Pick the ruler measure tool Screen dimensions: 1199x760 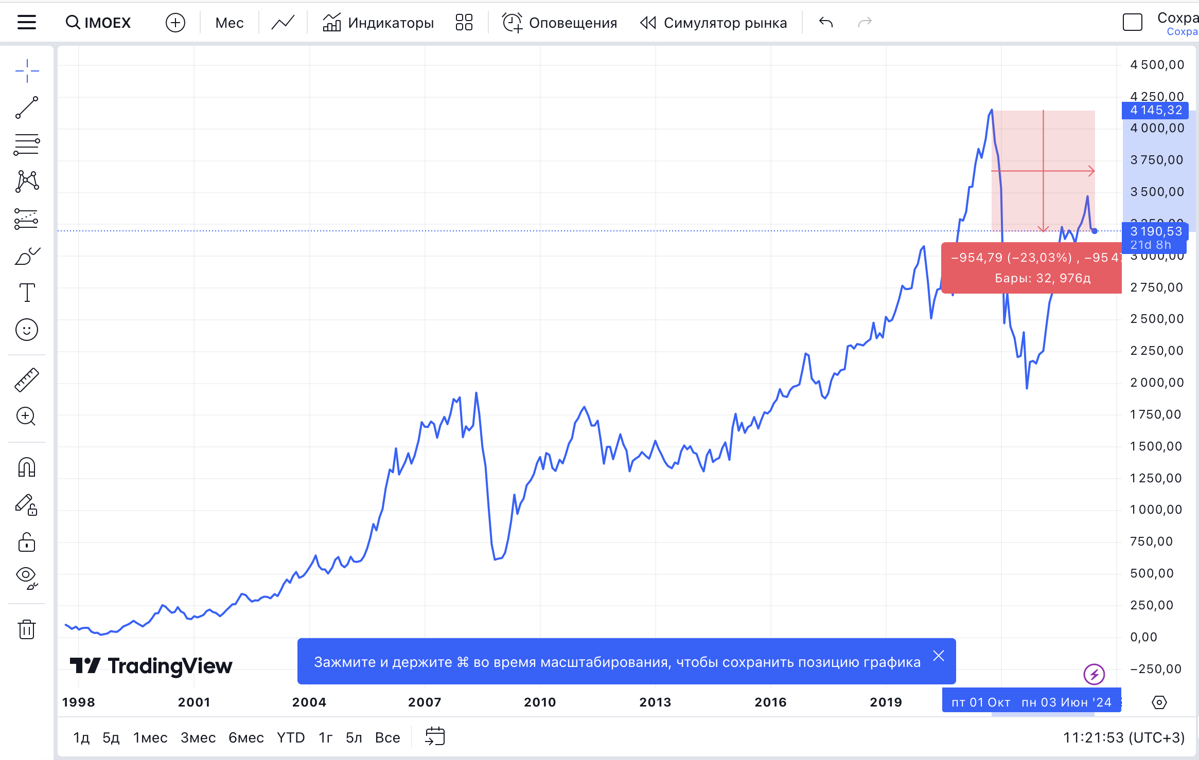27,380
